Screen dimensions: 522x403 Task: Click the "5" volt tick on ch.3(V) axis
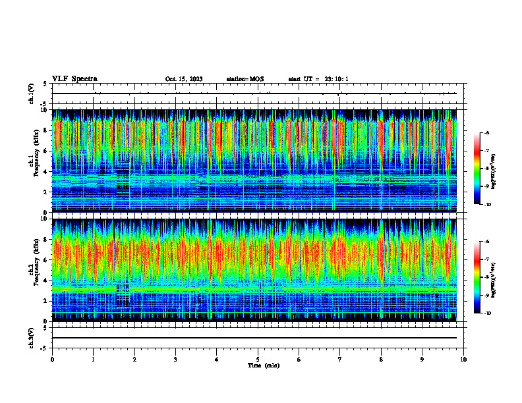[45, 328]
